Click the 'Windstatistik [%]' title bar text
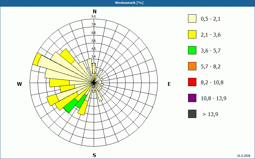The height and width of the screenshot is (159, 255). coord(129,3)
